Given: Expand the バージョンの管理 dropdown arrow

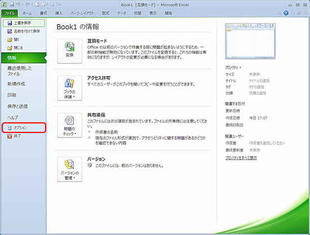Looking at the screenshot, I should click(x=74, y=178).
